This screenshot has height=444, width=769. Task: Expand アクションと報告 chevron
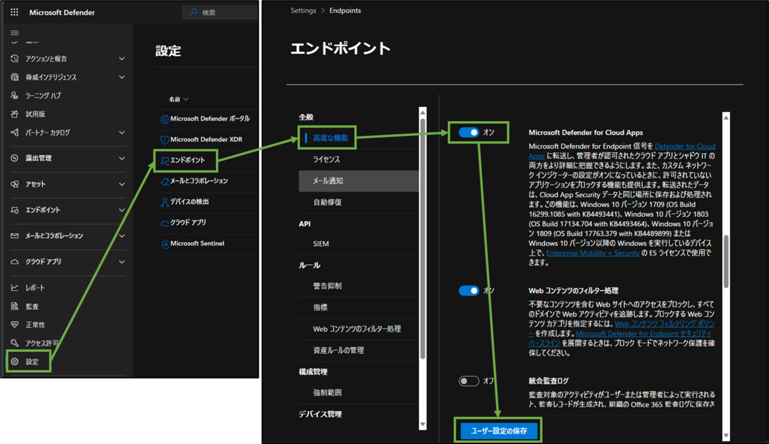coord(122,59)
